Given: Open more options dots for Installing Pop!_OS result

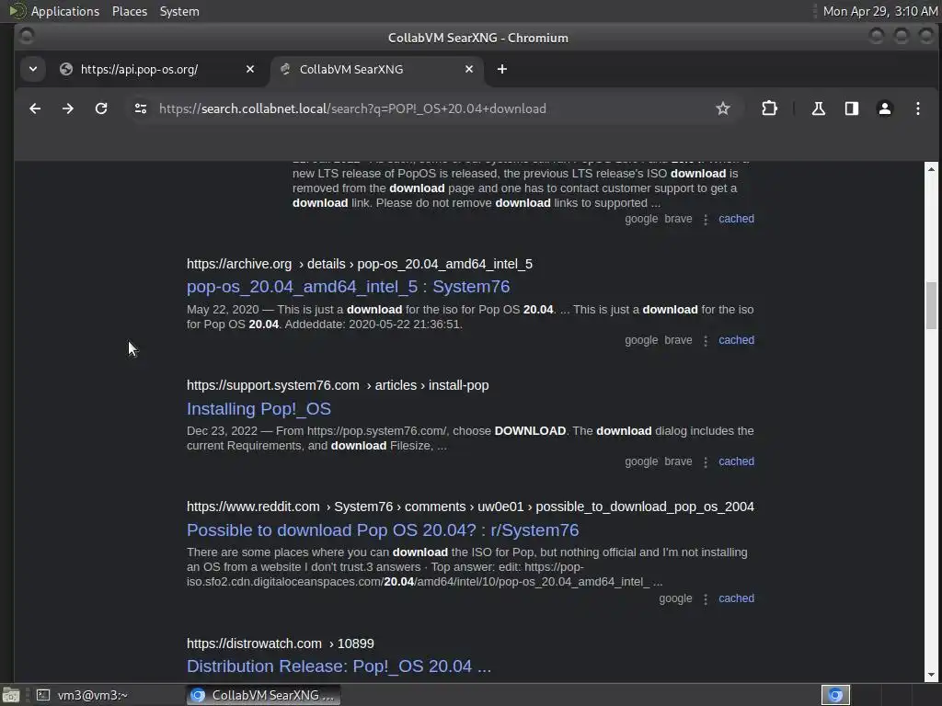Looking at the screenshot, I should coord(706,461).
